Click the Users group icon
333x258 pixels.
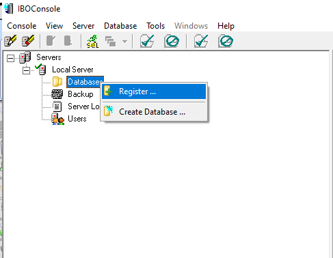(x=57, y=119)
